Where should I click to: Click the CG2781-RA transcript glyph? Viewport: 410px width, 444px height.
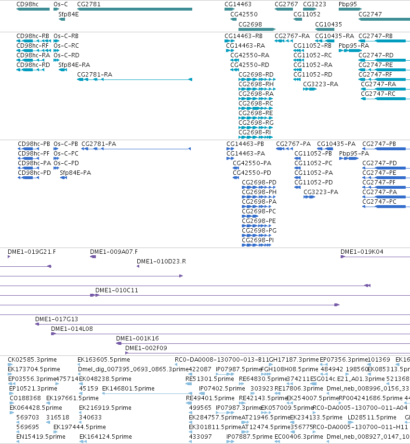pos(134,79)
